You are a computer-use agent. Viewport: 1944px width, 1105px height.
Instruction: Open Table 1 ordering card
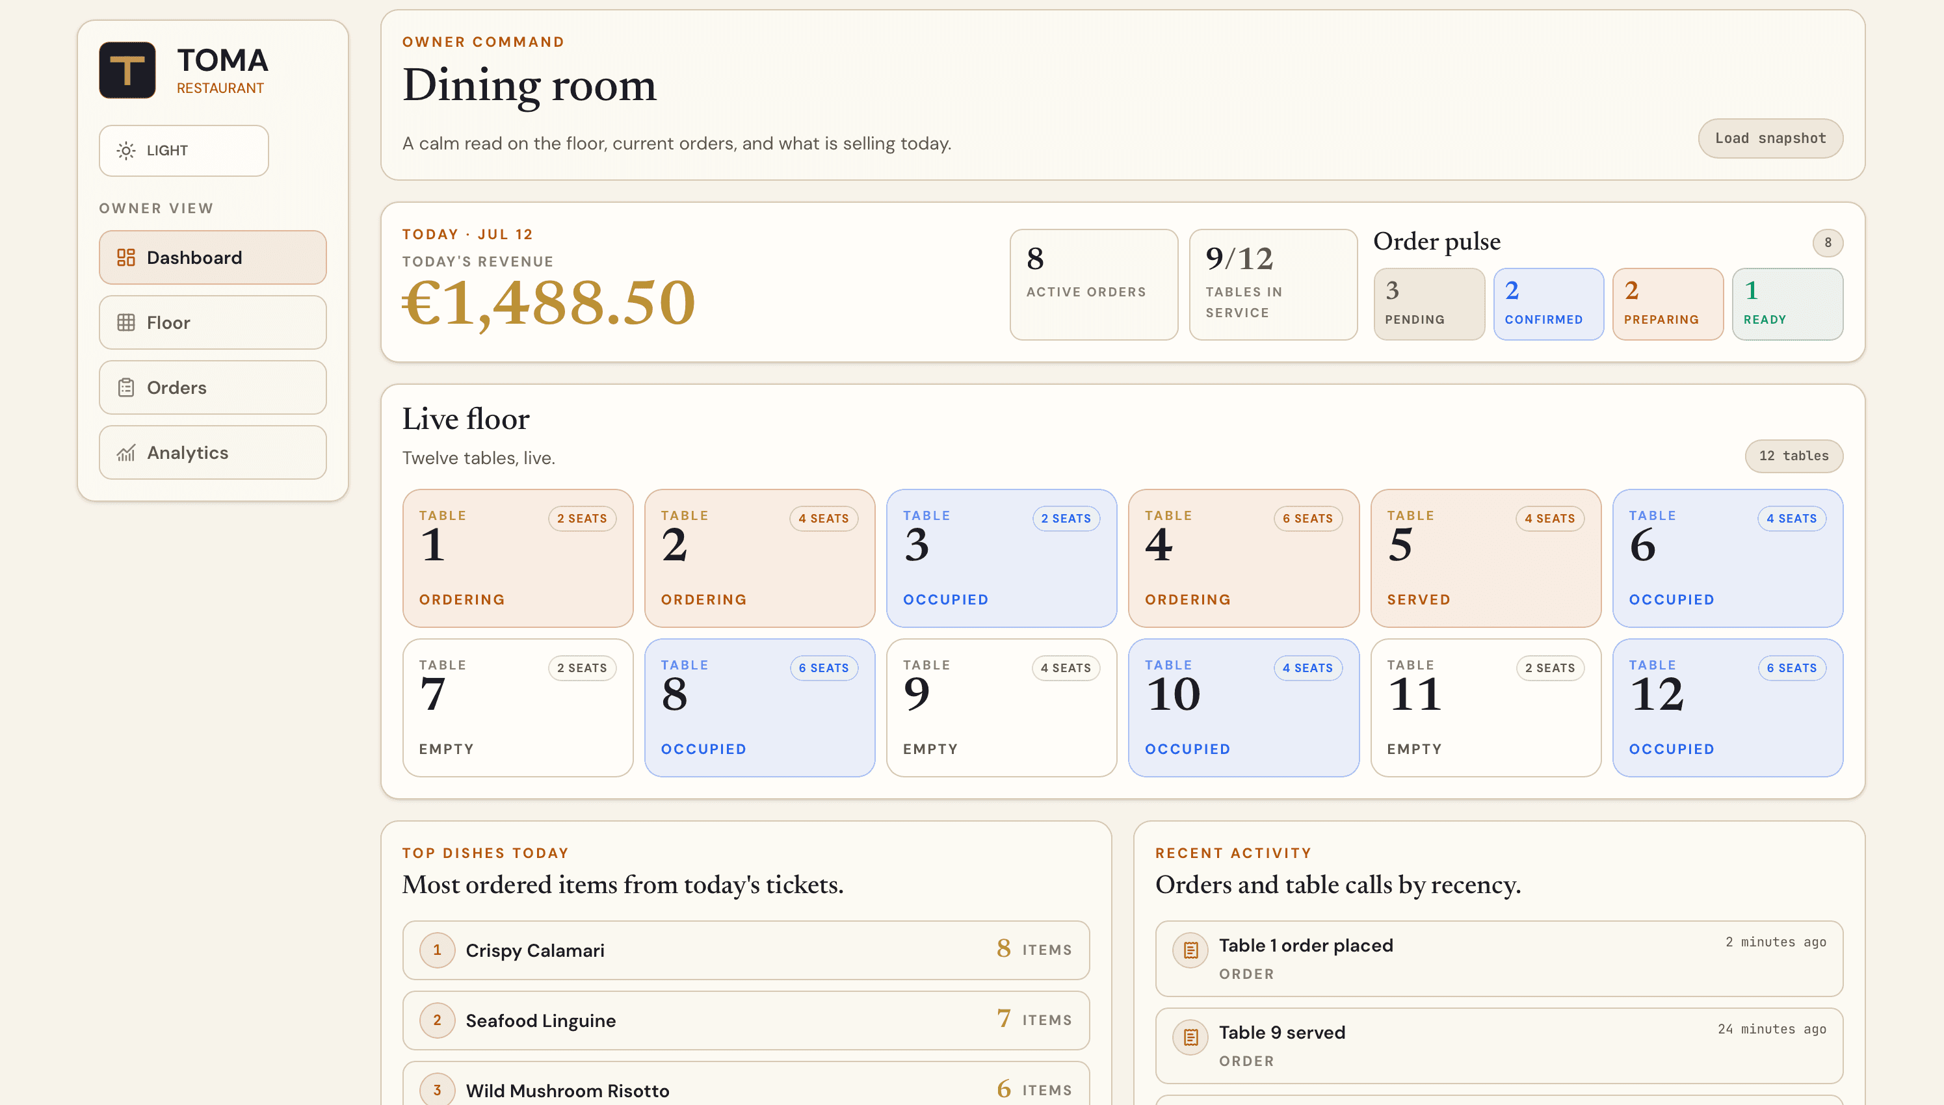coord(518,558)
